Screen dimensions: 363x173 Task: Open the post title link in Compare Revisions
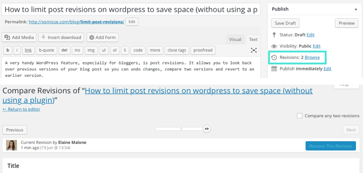click(x=158, y=95)
